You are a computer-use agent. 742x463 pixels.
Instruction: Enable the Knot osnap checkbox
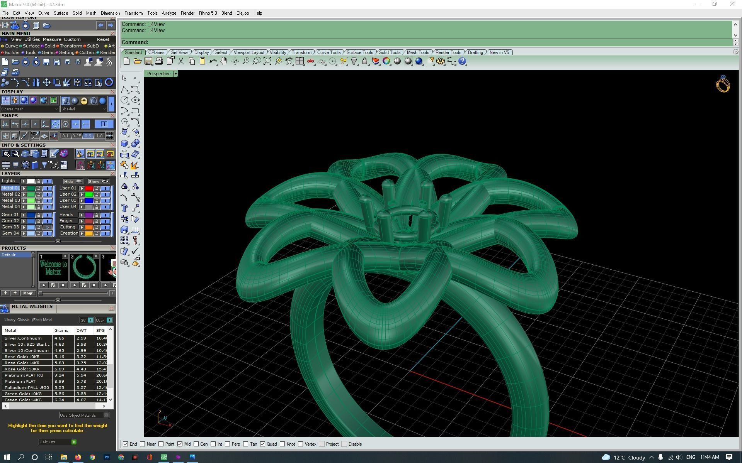point(283,444)
